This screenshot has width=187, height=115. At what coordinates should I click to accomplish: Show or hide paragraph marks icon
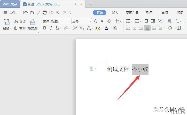coord(177,21)
